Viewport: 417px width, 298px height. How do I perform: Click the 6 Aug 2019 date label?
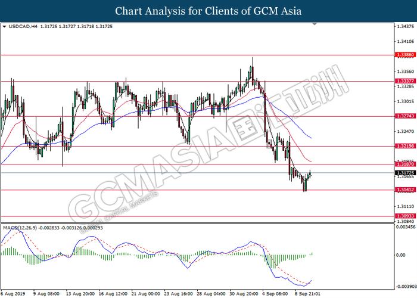click(x=13, y=294)
